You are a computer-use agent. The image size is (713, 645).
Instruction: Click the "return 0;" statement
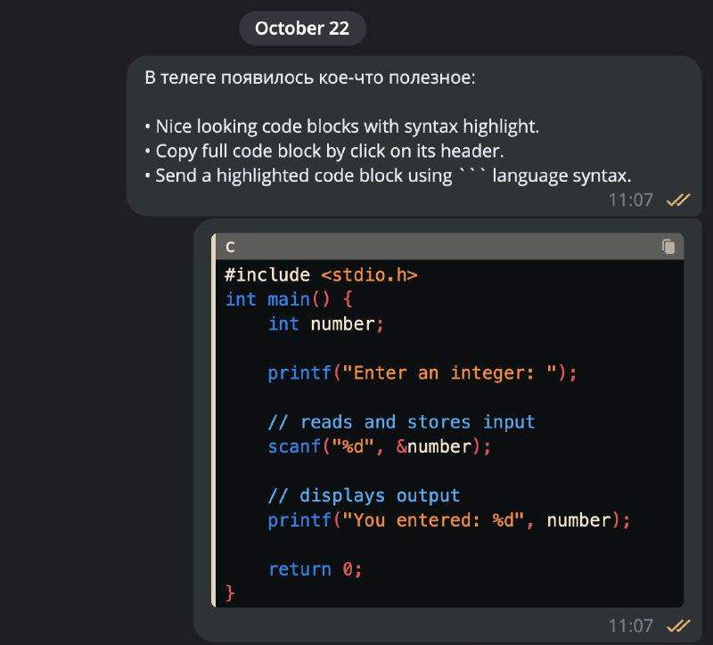[x=316, y=569]
